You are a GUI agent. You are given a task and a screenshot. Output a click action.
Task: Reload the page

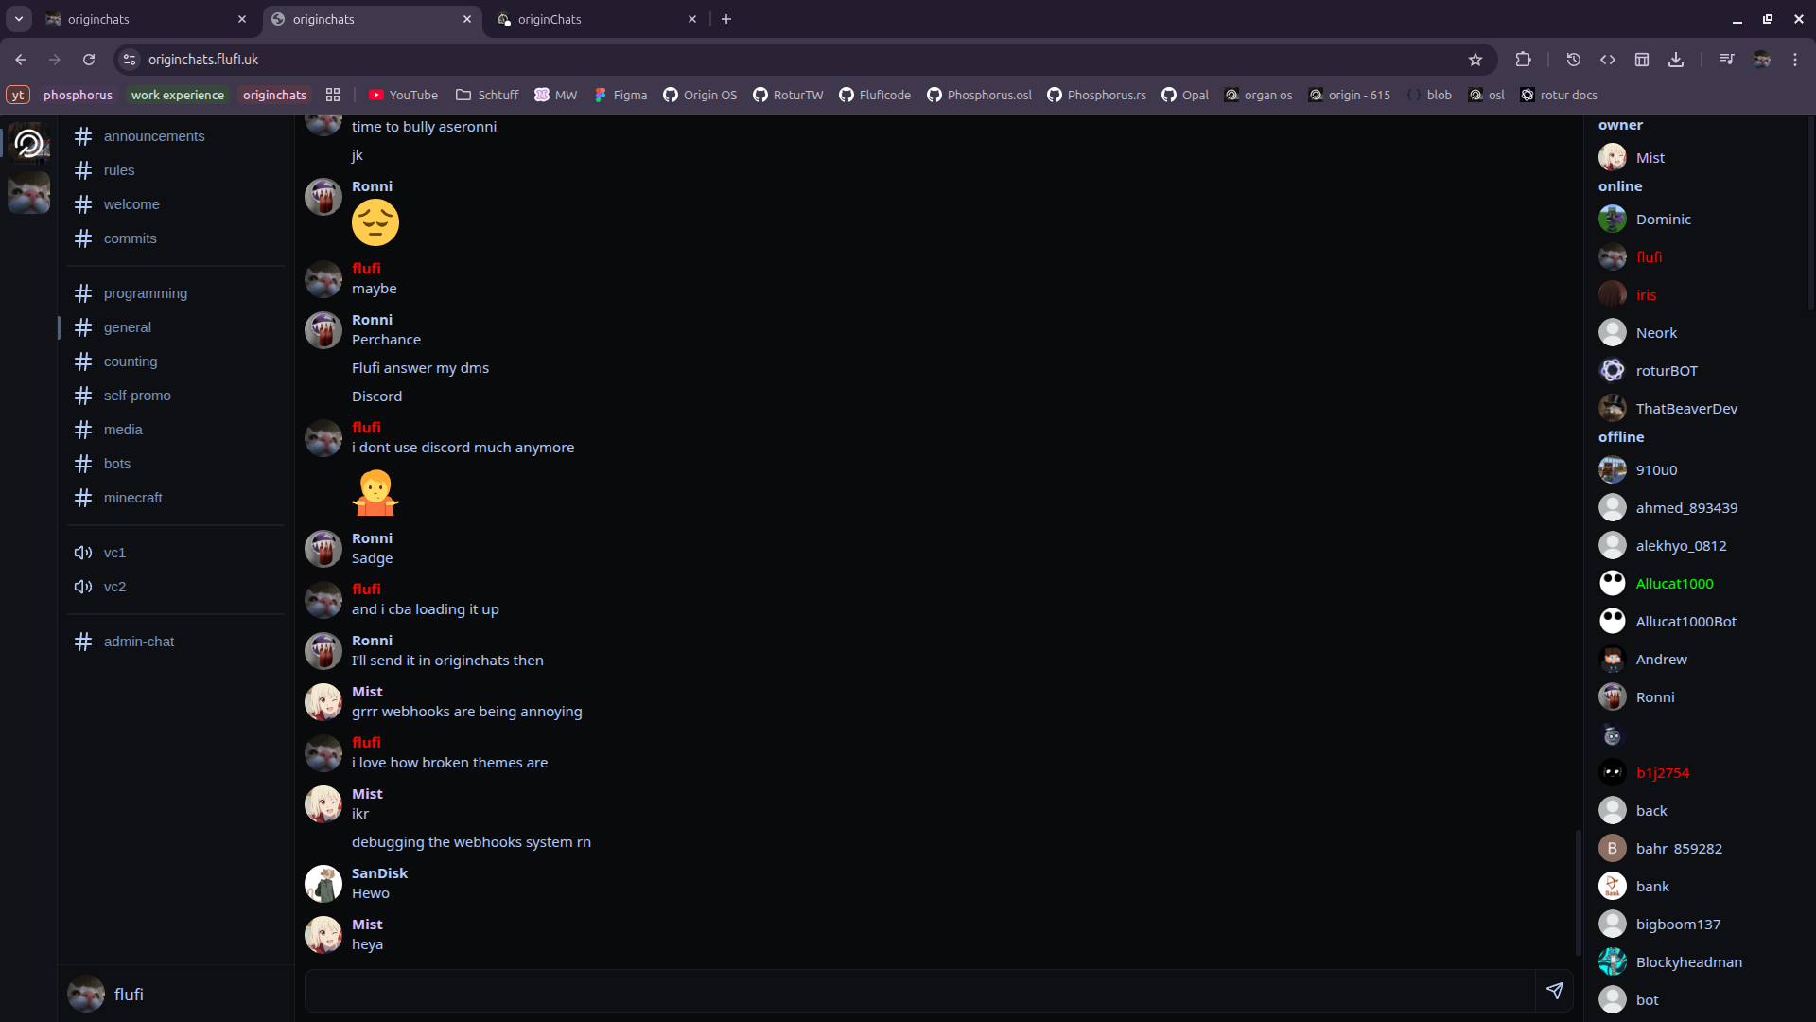pyautogui.click(x=89, y=60)
